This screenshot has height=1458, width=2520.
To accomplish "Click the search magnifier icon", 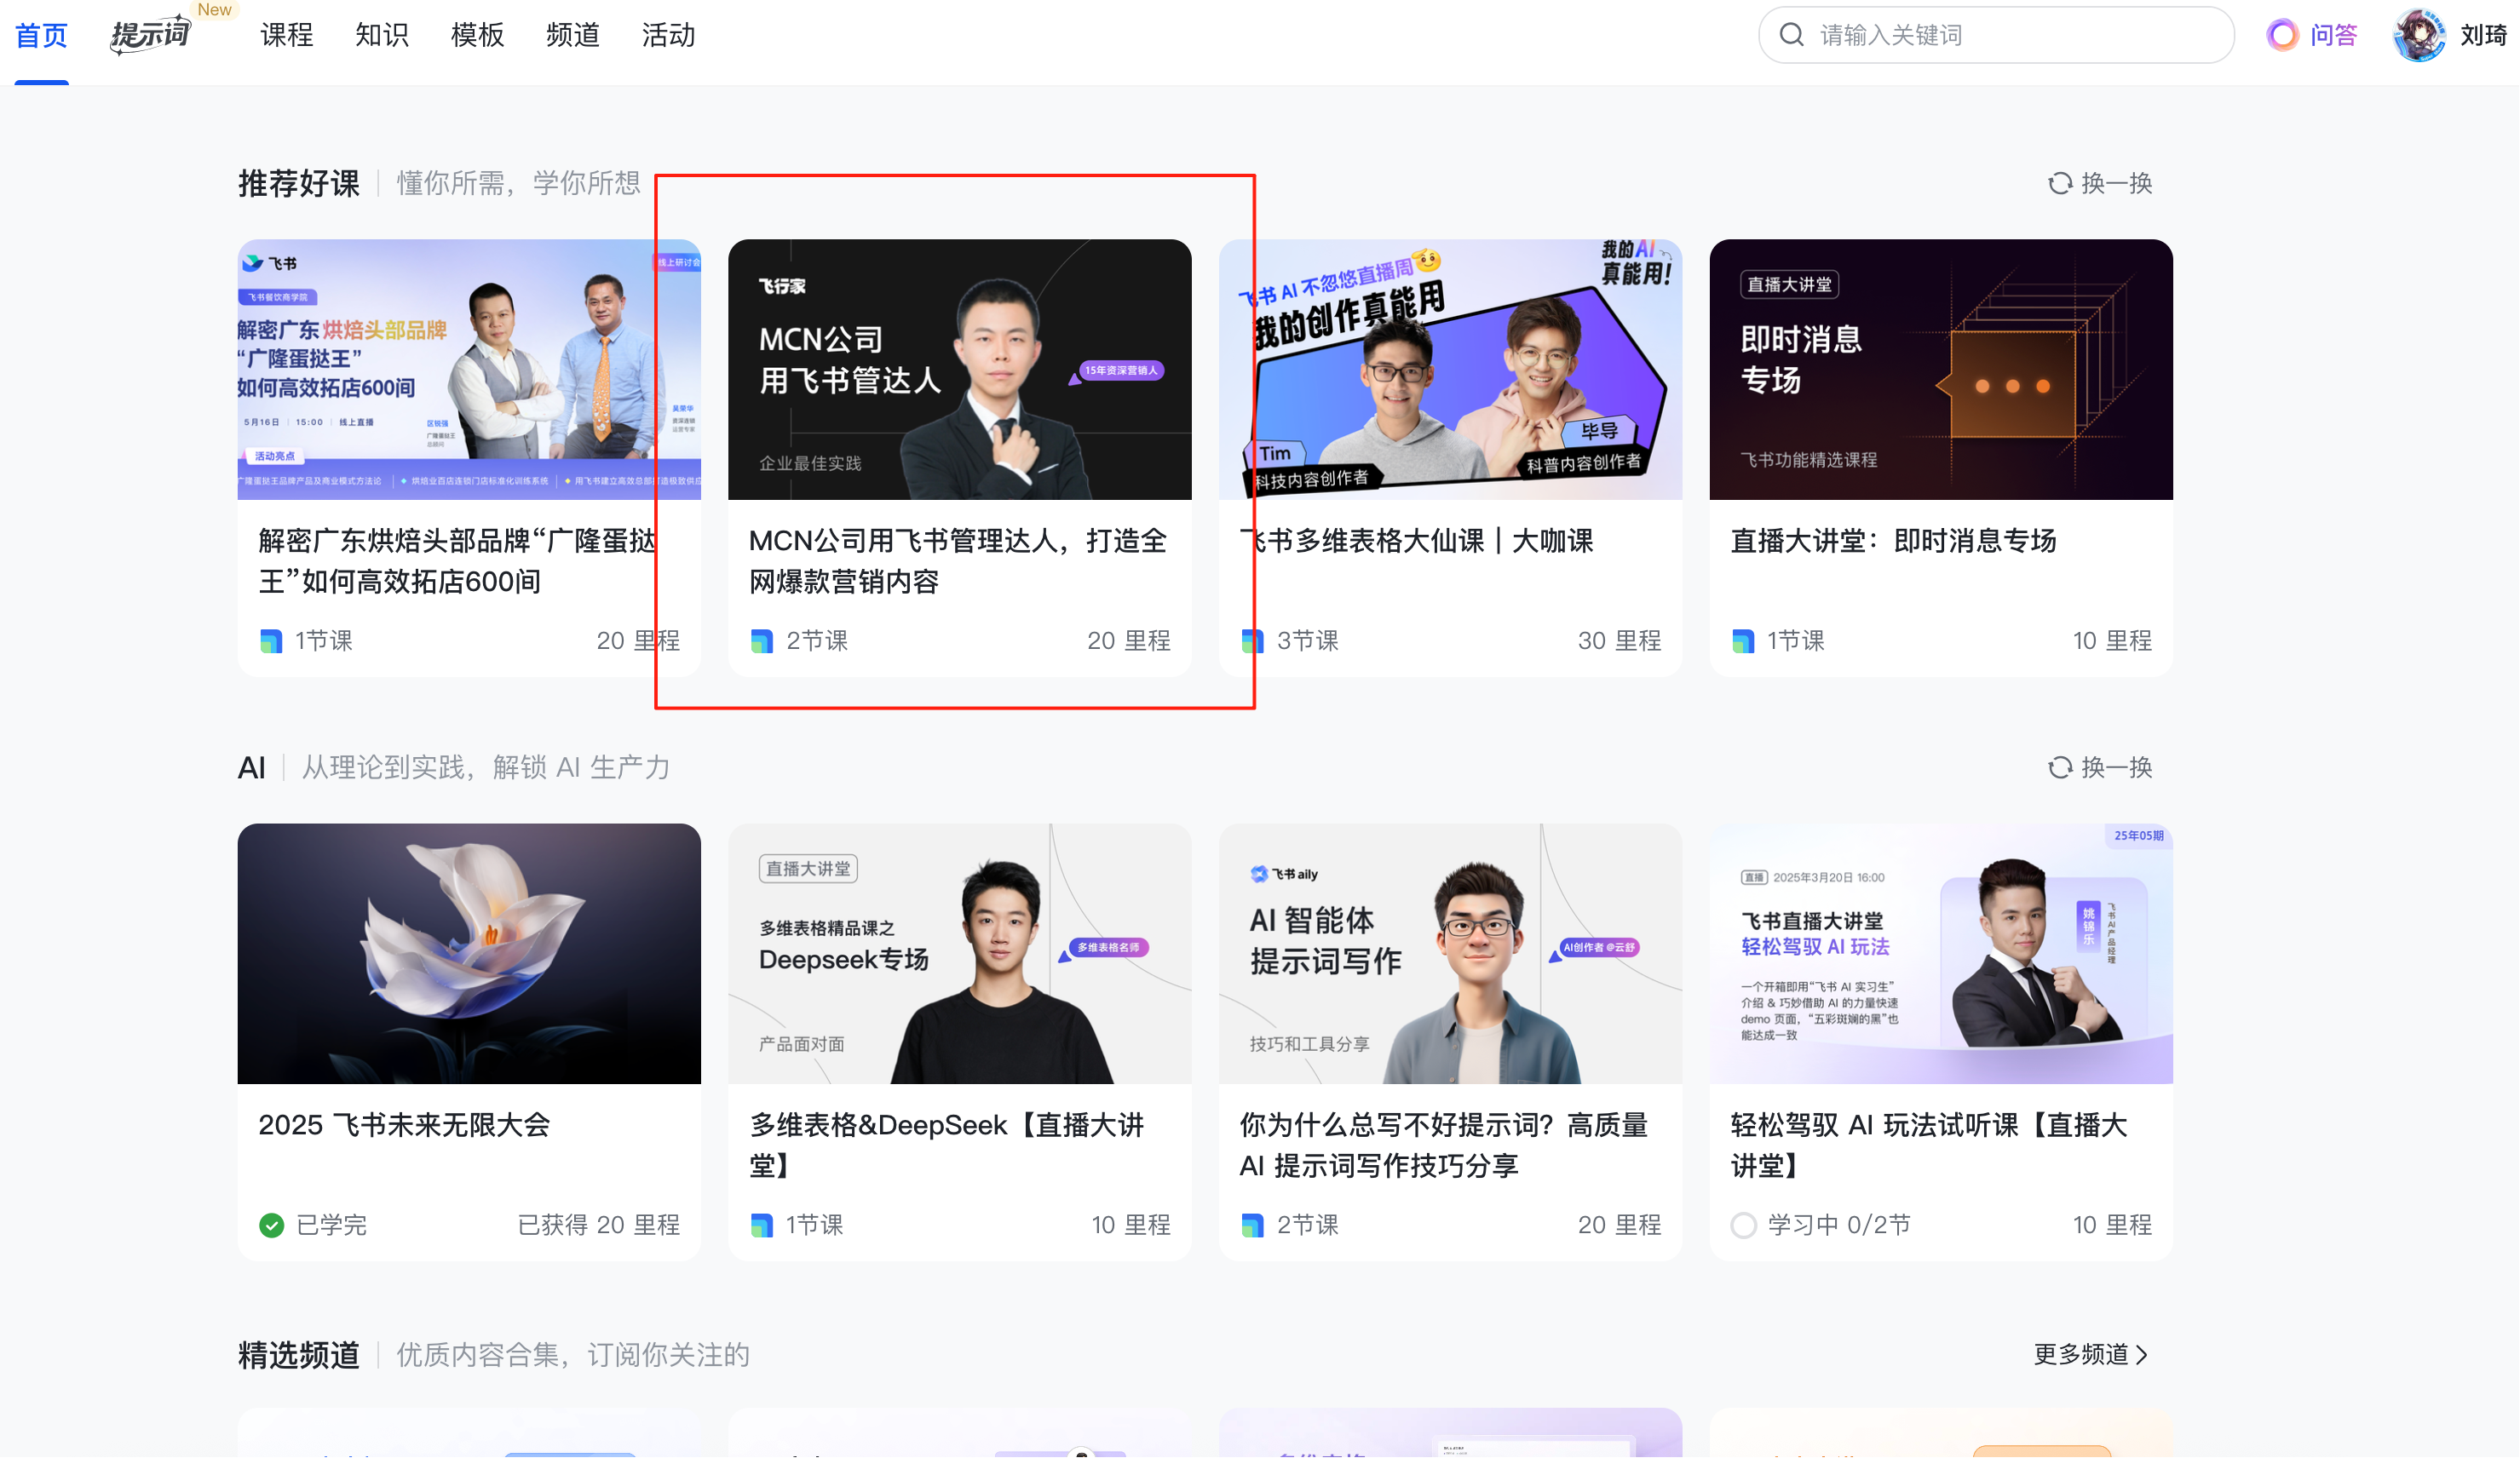I will tap(1792, 36).
